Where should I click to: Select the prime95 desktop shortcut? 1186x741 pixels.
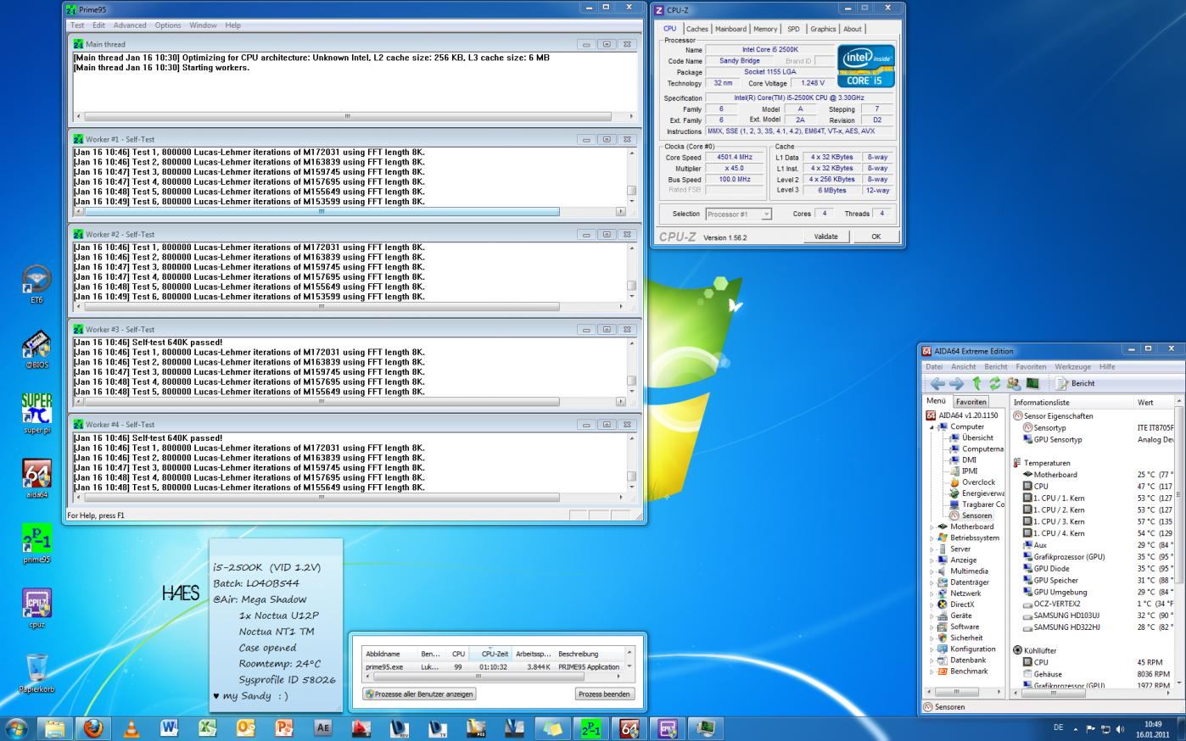pyautogui.click(x=36, y=543)
